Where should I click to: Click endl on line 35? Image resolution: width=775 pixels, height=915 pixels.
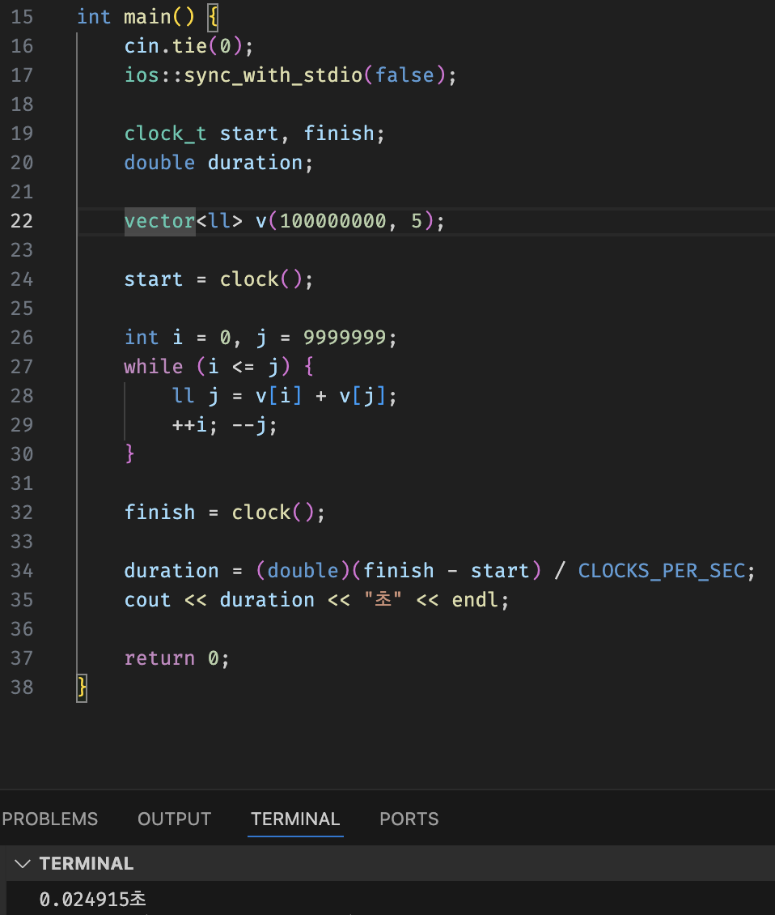pos(475,600)
